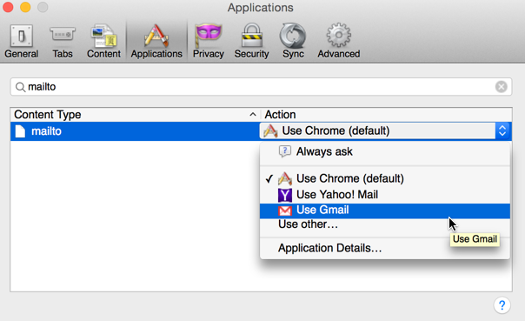Open the Content preferences pane
This screenshot has height=321, width=525.
pos(103,42)
